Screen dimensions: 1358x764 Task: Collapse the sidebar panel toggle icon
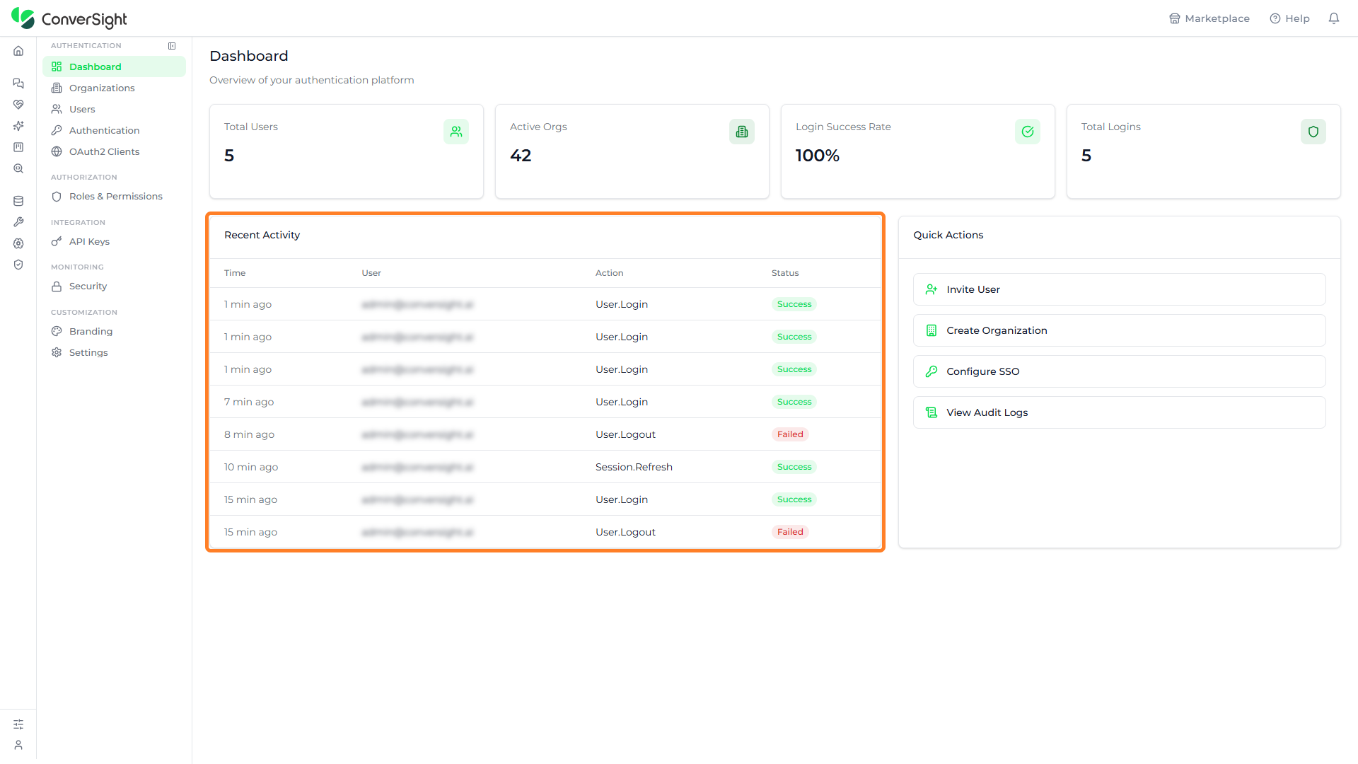pyautogui.click(x=172, y=46)
